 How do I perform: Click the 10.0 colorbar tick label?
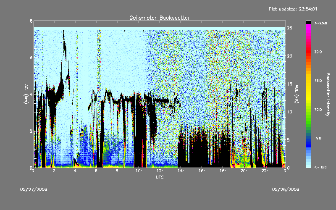coord(318,110)
